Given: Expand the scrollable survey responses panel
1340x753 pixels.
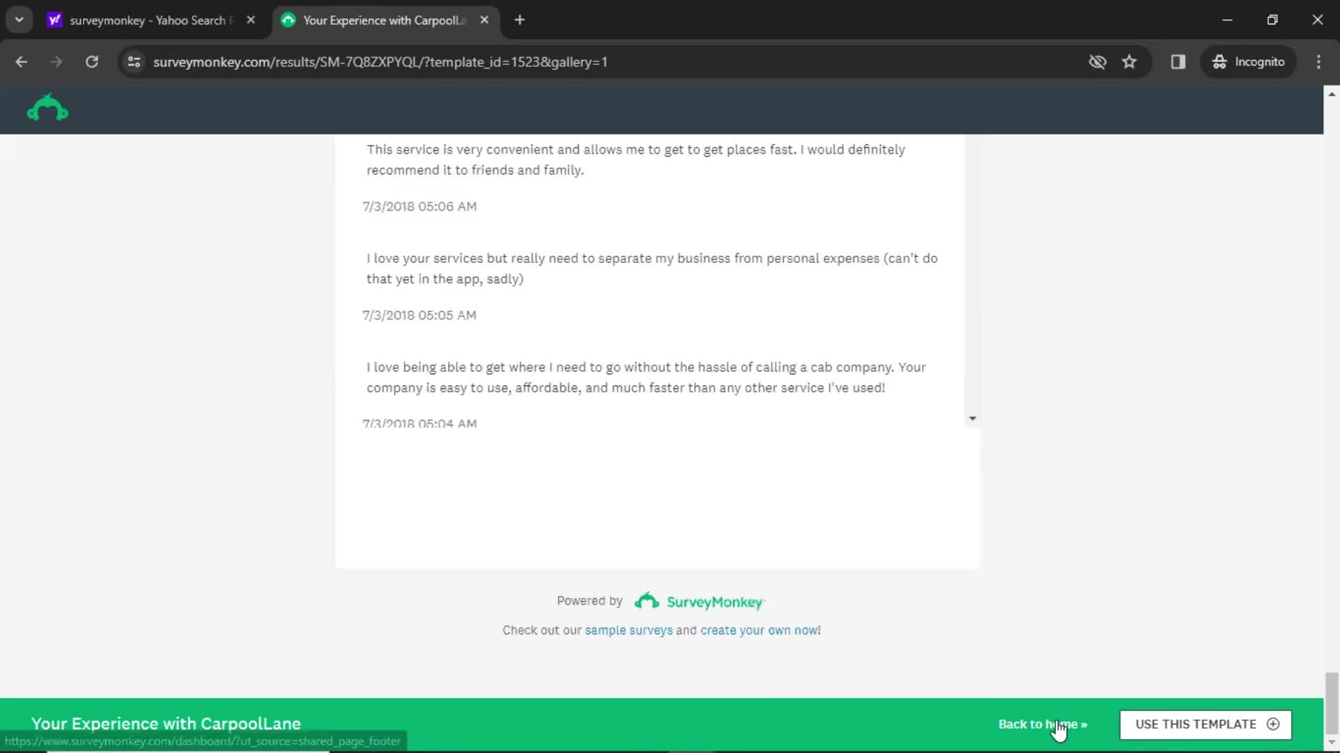Looking at the screenshot, I should coord(973,418).
